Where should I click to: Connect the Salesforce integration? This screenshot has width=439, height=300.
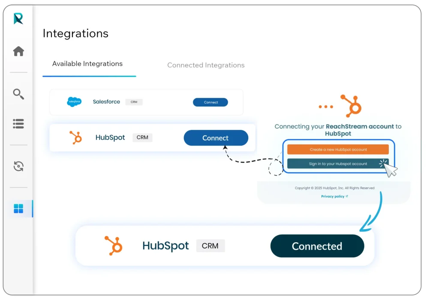[210, 102]
